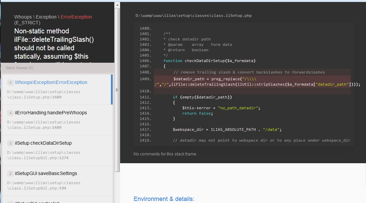Click the class.ilSetupGUI.php:1274 file path

44,155
